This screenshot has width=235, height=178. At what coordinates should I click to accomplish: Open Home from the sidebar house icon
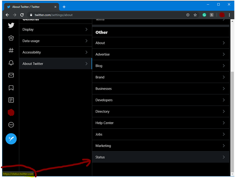(11, 38)
